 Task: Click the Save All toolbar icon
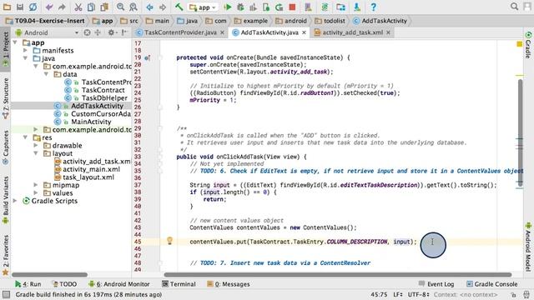tap(20, 7)
